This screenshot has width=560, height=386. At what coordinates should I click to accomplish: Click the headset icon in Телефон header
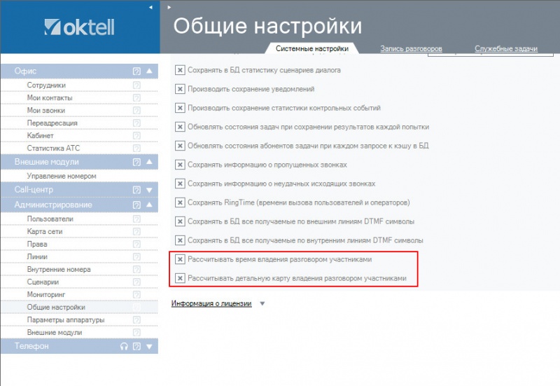[x=124, y=346]
